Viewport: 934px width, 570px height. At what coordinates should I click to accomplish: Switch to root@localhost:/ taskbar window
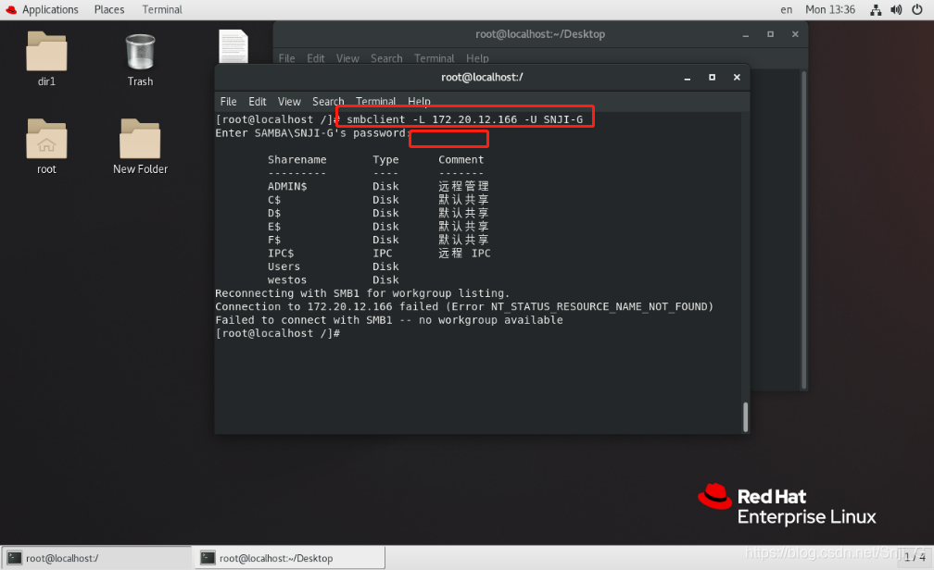coord(96,557)
